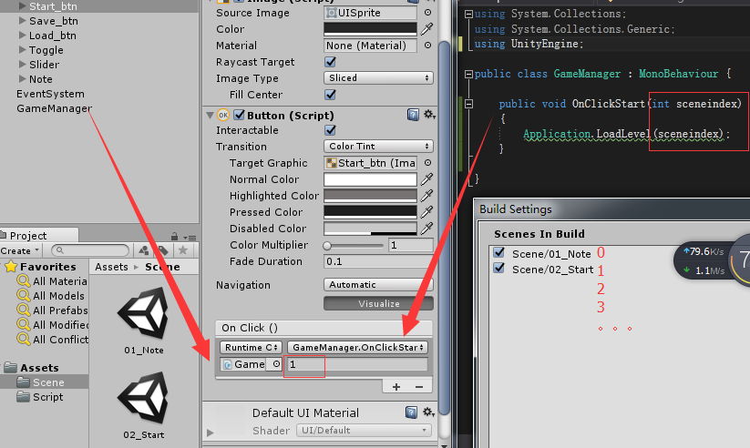Open Source Image object picker circle
The height and width of the screenshot is (448, 750).
pos(427,13)
